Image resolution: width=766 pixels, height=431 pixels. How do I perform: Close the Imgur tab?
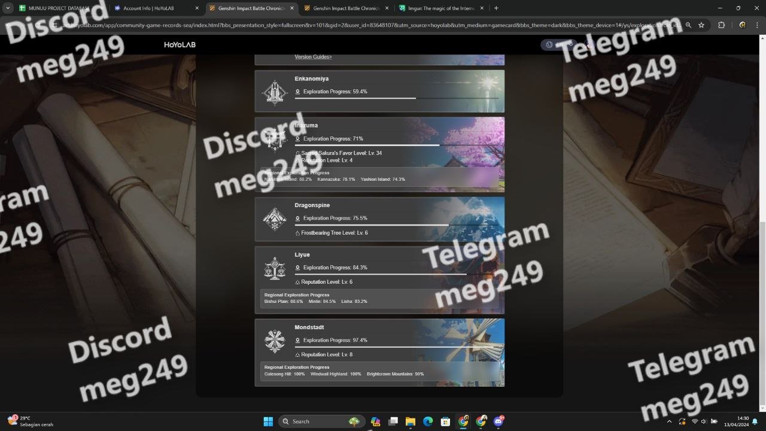click(481, 8)
